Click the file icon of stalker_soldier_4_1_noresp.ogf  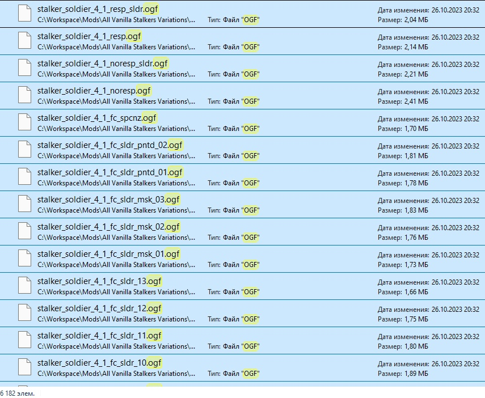[x=24, y=95]
